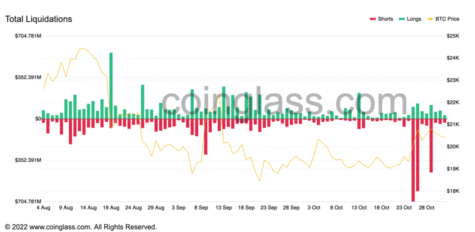This screenshot has width=475, height=232.
Task: Click the $0 baseline axis label
Action: [x=38, y=119]
